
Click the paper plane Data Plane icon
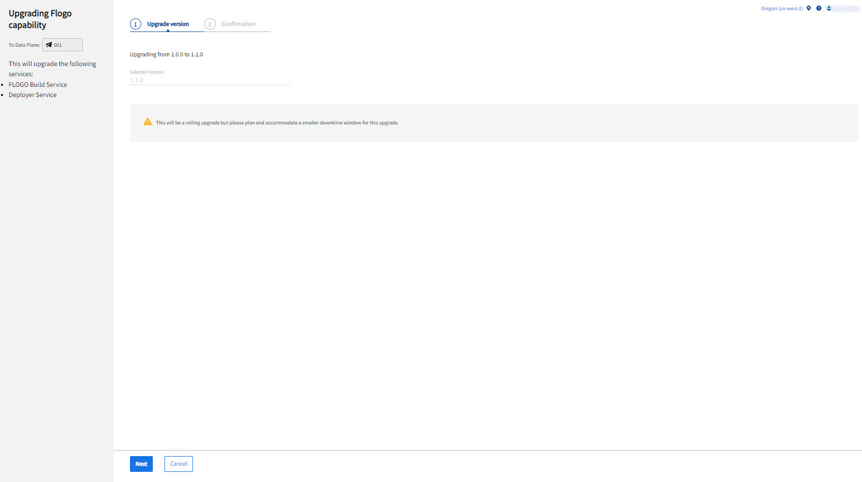pyautogui.click(x=49, y=45)
